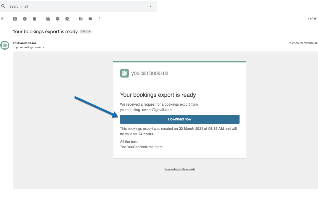Open advanced search options dropdown
Screen dimensions: 318x200
[150, 6]
